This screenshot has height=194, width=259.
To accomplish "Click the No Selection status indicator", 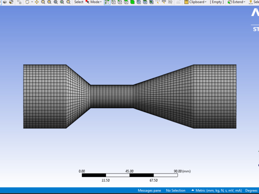I will click(x=176, y=190).
